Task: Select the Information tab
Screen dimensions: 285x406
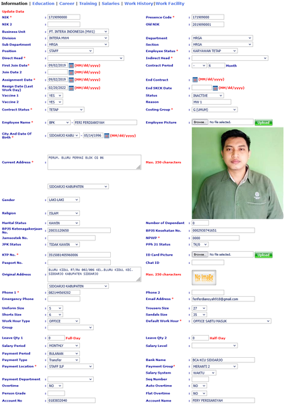Action: pyautogui.click(x=14, y=4)
